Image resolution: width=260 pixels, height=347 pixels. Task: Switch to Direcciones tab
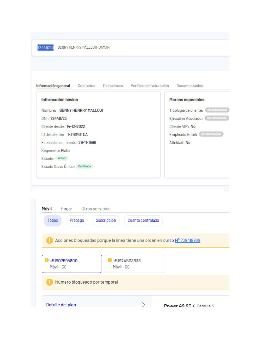coord(113,86)
